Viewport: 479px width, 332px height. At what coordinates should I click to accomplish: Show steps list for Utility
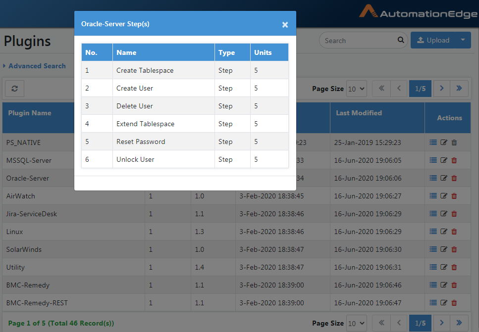[433, 267]
